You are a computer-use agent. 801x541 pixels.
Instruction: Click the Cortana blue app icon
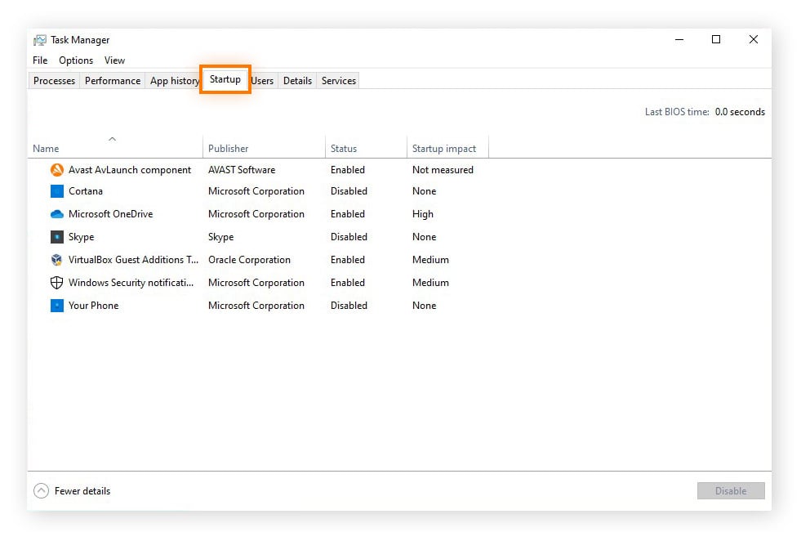tap(56, 191)
